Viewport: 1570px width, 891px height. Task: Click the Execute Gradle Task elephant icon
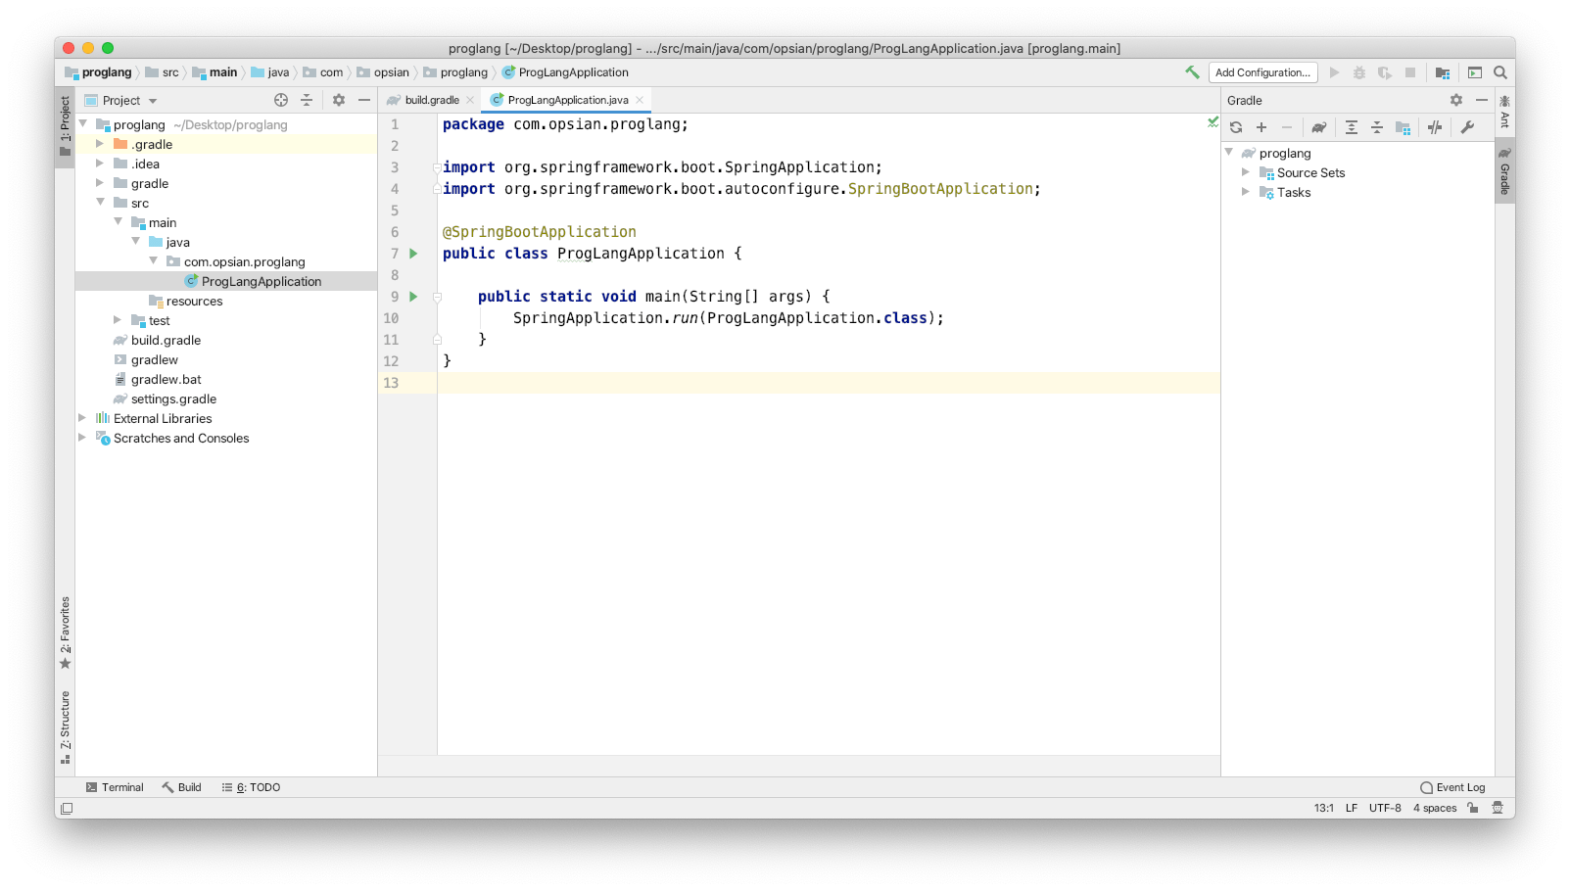click(x=1319, y=127)
